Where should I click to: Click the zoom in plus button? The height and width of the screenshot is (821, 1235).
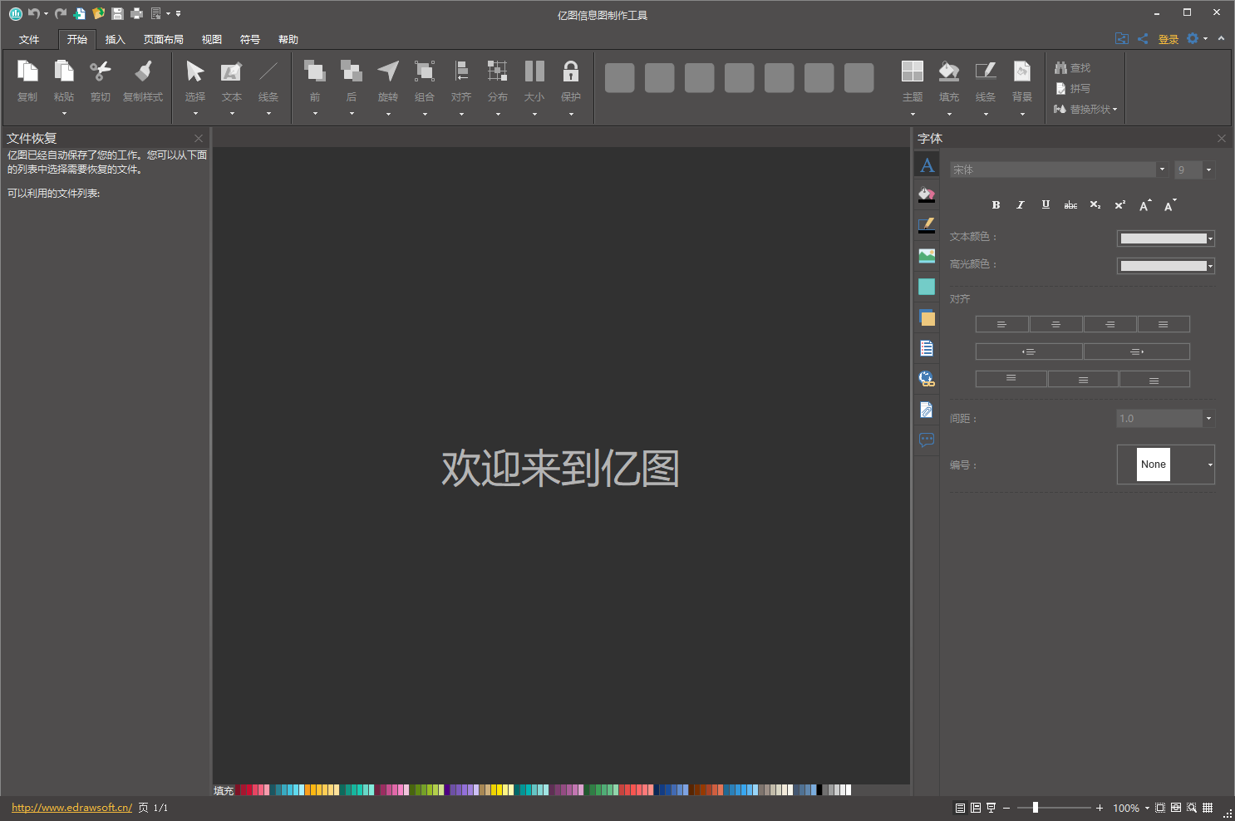point(1100,808)
